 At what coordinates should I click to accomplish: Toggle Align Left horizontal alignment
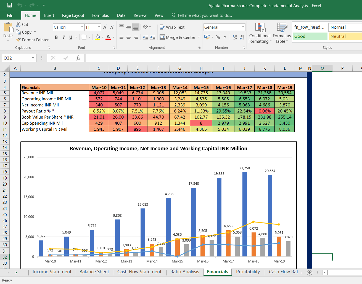(121, 37)
